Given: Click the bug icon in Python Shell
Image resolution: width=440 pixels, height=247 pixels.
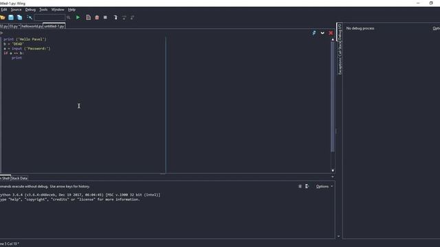Looking at the screenshot, I should coord(300,186).
